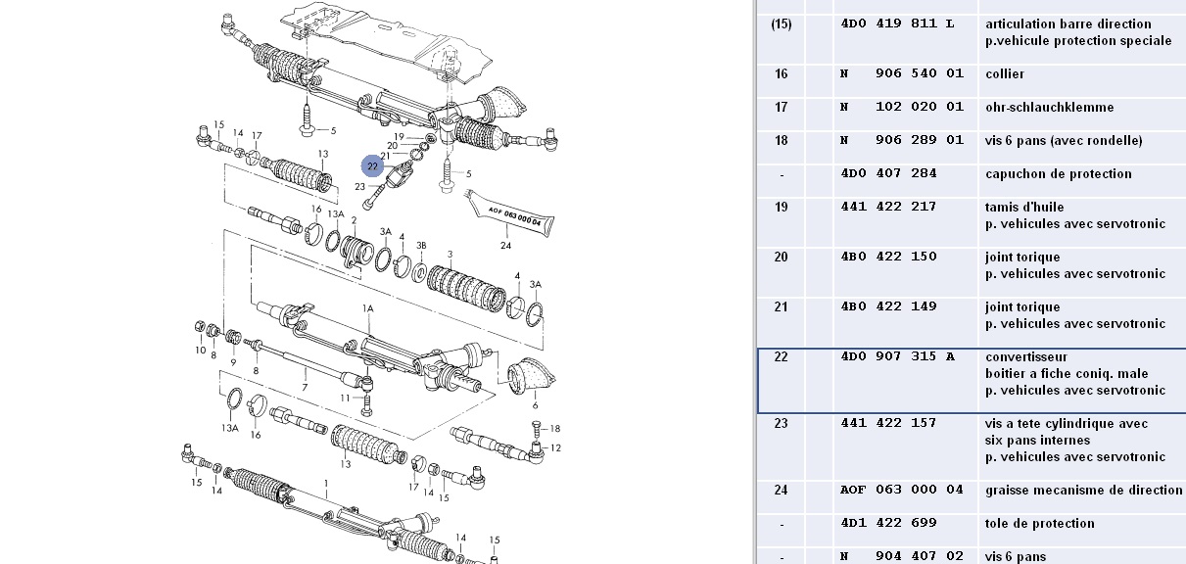Click callout 6 under the rubber boot

535,405
